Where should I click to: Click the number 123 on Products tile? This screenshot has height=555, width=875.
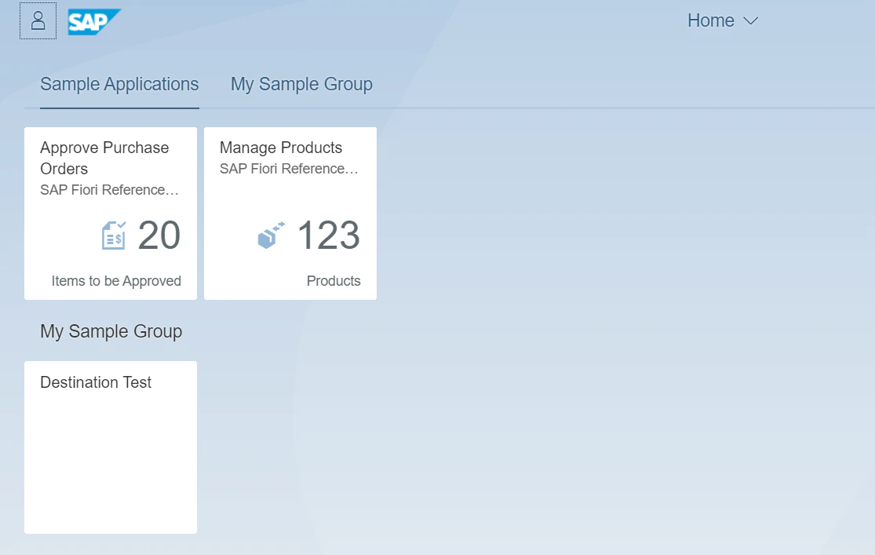(x=328, y=235)
